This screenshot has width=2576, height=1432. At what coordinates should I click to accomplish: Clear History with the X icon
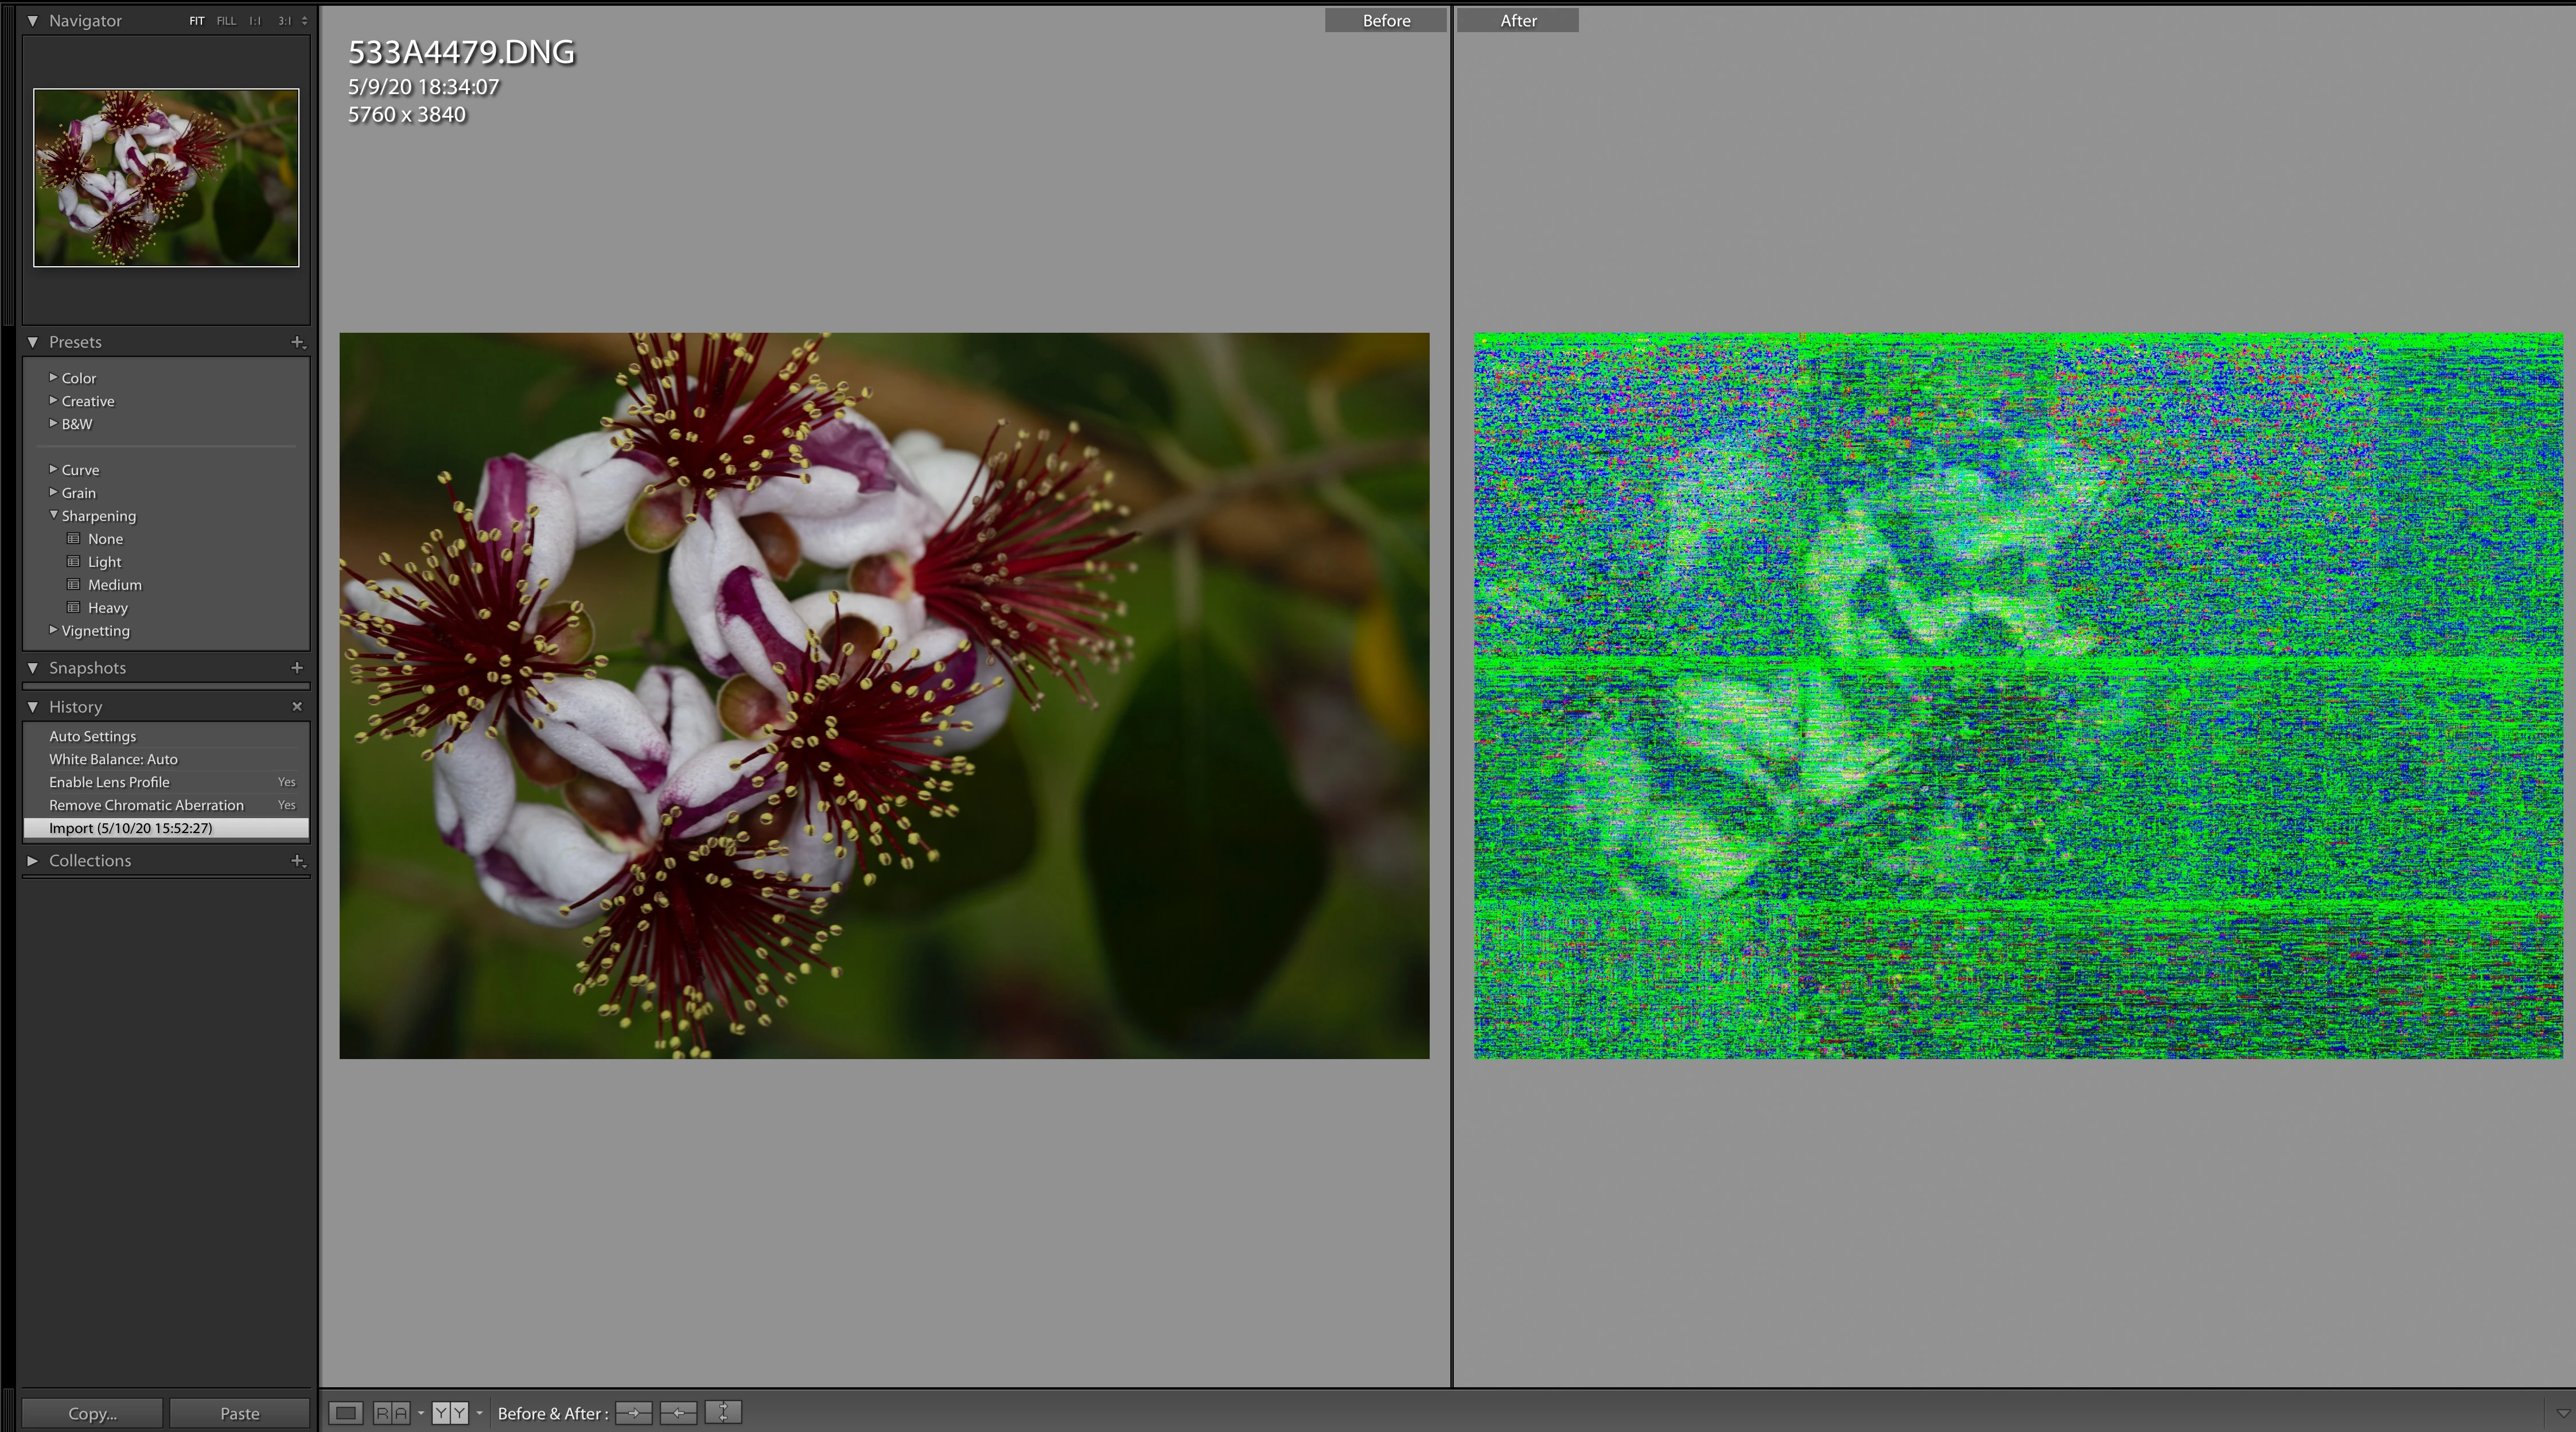[297, 706]
